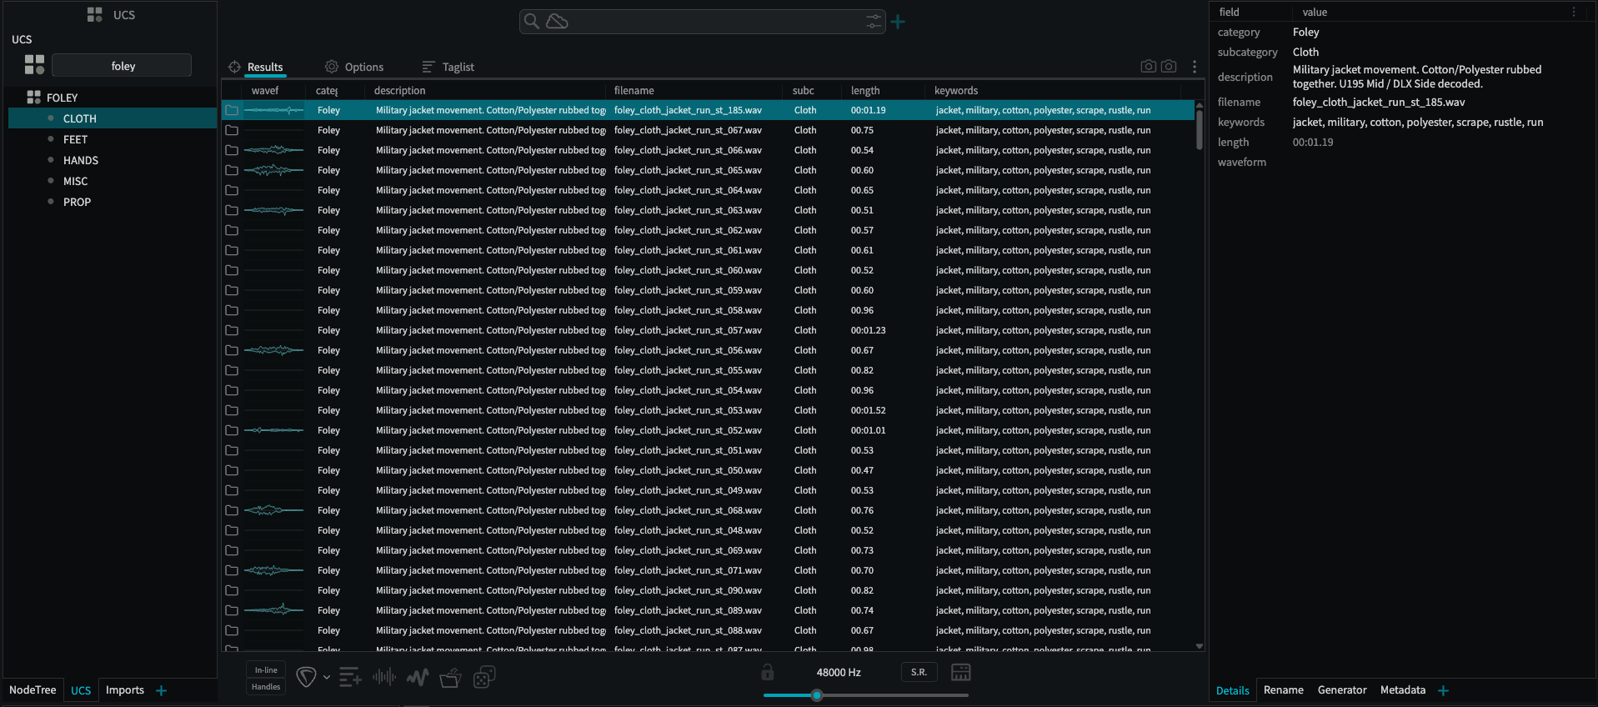The image size is (1598, 707).
Task: Click waveform thumbnail of jacket_run_st_065 row
Action: [x=274, y=170]
